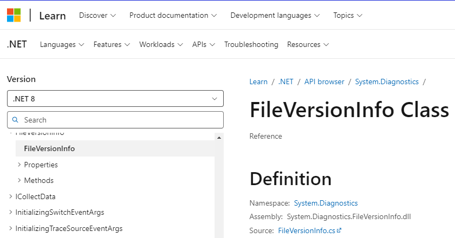Expand the Methods tree node

pyautogui.click(x=19, y=180)
